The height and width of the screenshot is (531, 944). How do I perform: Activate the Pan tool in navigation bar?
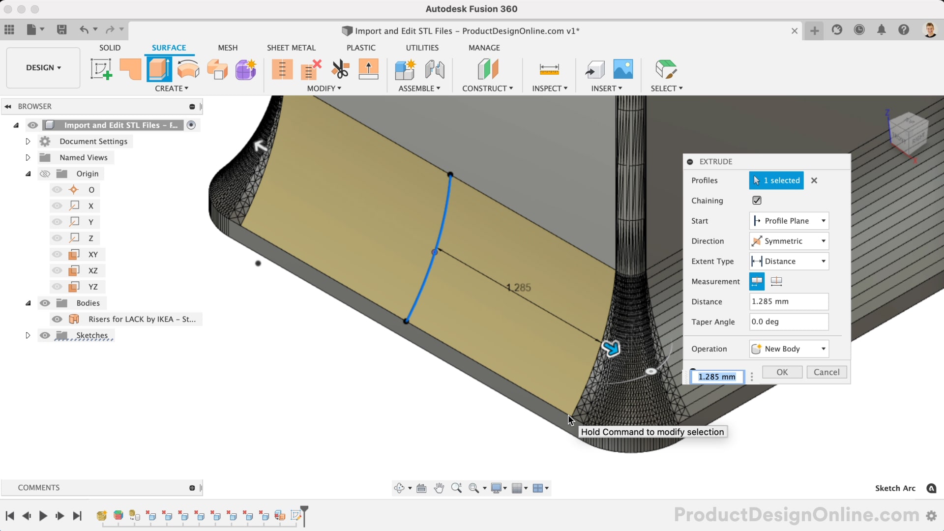point(439,488)
